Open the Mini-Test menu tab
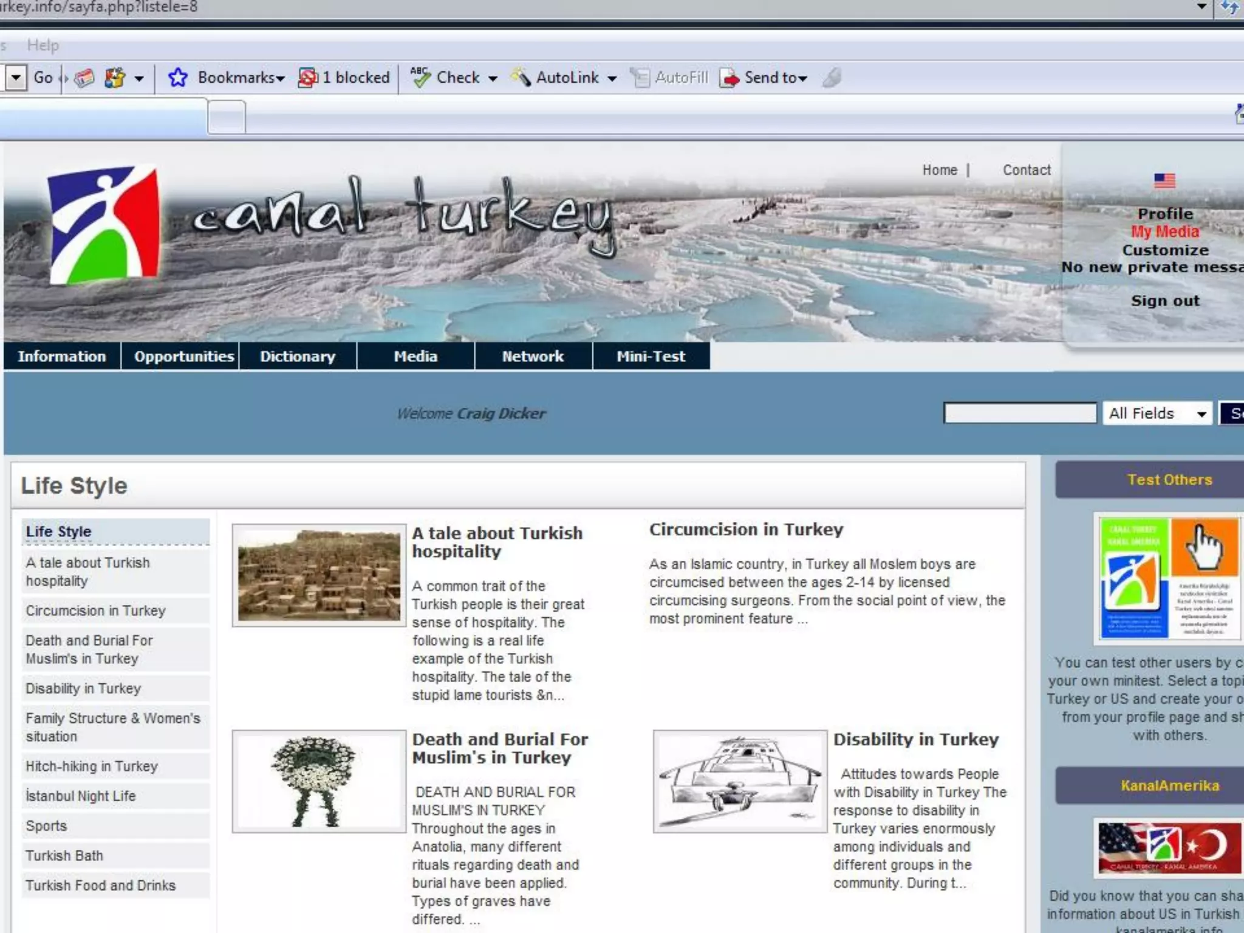Screen dimensions: 1244x933 [651, 357]
